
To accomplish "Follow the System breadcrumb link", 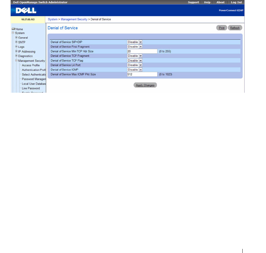I will [53, 19].
